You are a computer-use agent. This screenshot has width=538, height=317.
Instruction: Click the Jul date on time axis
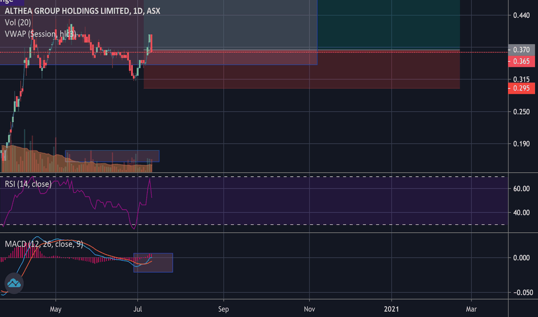coord(137,309)
